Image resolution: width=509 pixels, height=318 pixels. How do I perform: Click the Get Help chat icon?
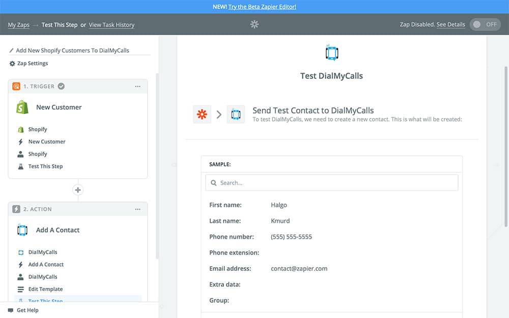pyautogui.click(x=11, y=310)
